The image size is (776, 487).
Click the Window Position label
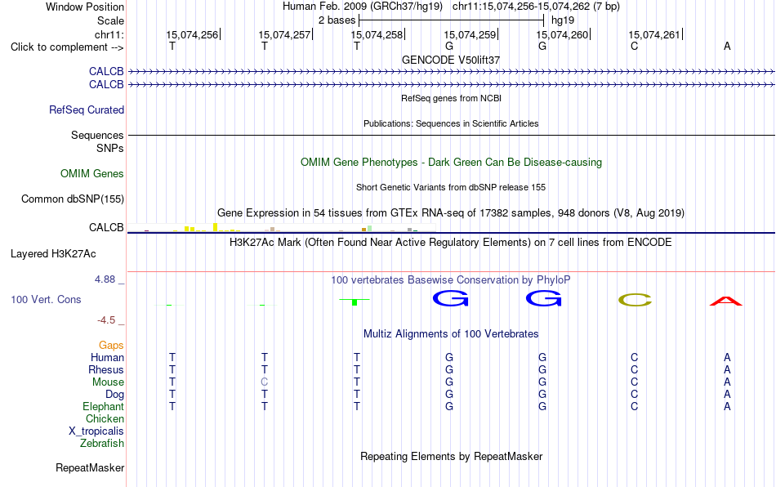coord(85,7)
